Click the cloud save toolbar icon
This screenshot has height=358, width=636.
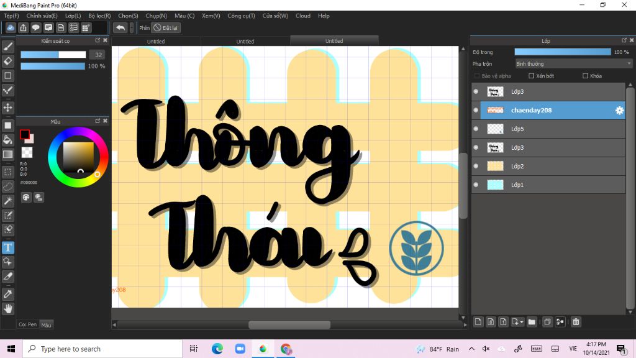[x=11, y=27]
